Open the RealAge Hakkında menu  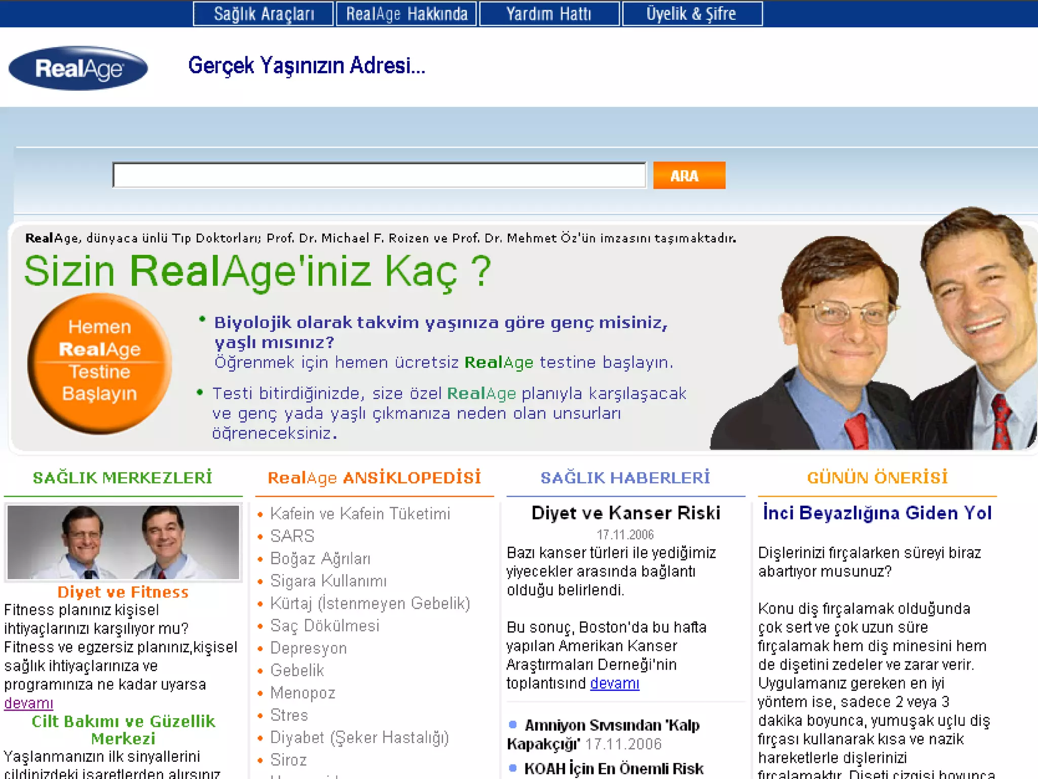coord(406,14)
